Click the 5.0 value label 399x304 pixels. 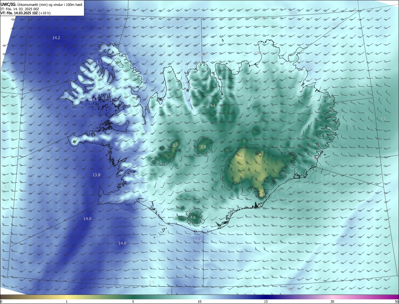click(x=323, y=136)
